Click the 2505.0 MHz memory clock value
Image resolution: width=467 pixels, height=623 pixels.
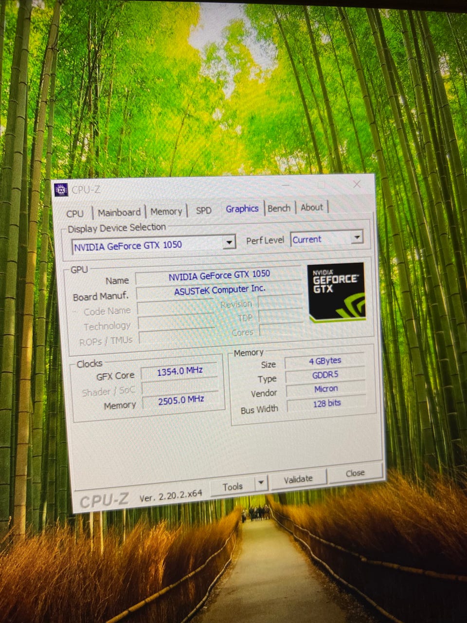pyautogui.click(x=181, y=400)
